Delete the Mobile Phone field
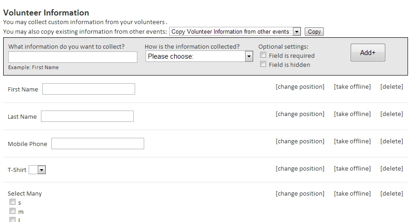The height and width of the screenshot is (222, 413). tap(391, 141)
